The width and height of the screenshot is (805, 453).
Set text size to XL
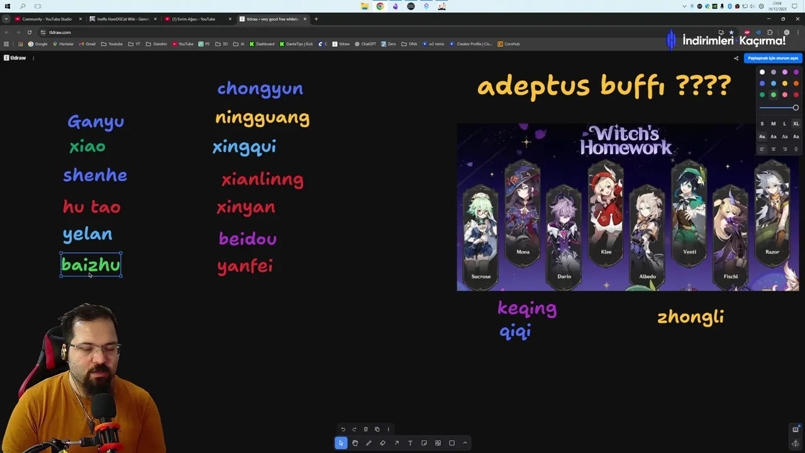pyautogui.click(x=796, y=124)
